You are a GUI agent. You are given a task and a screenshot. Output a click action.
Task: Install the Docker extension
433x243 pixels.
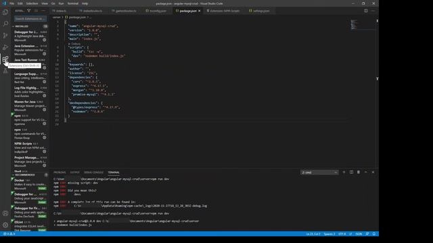42,188
